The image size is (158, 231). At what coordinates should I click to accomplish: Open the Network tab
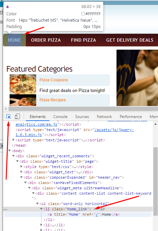click(104, 117)
